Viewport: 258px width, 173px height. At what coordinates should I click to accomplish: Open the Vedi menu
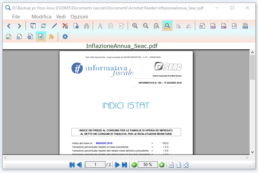coord(61,17)
